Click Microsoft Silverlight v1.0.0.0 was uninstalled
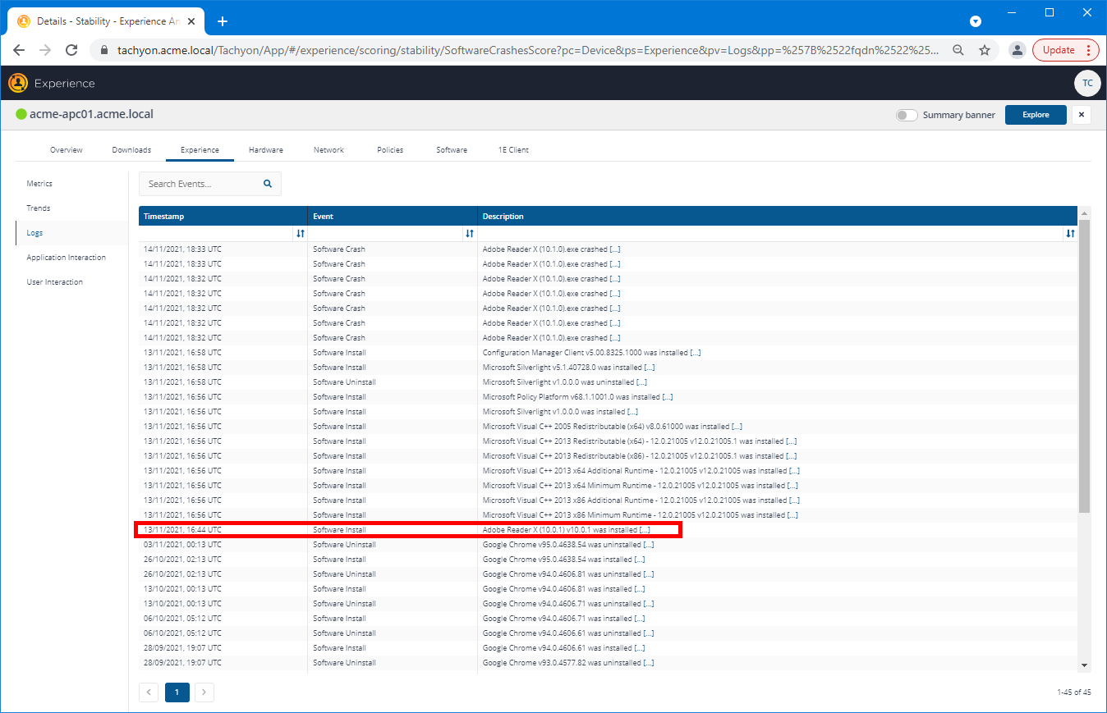 coord(565,382)
